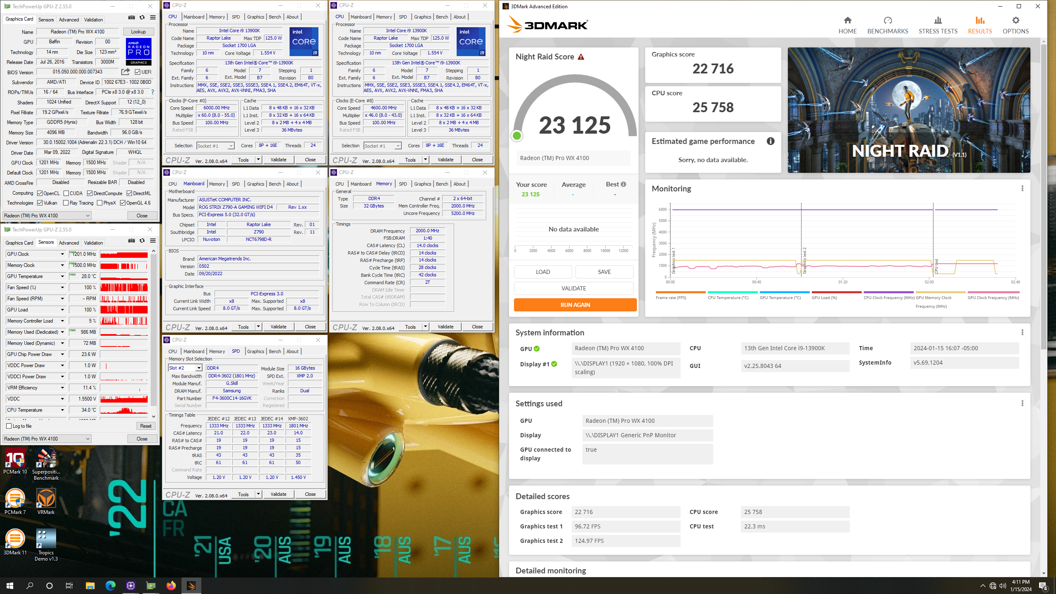Viewport: 1056px width, 594px height.
Task: Toggle the DirectML checkbox in GPU-Z
Action: [x=129, y=193]
